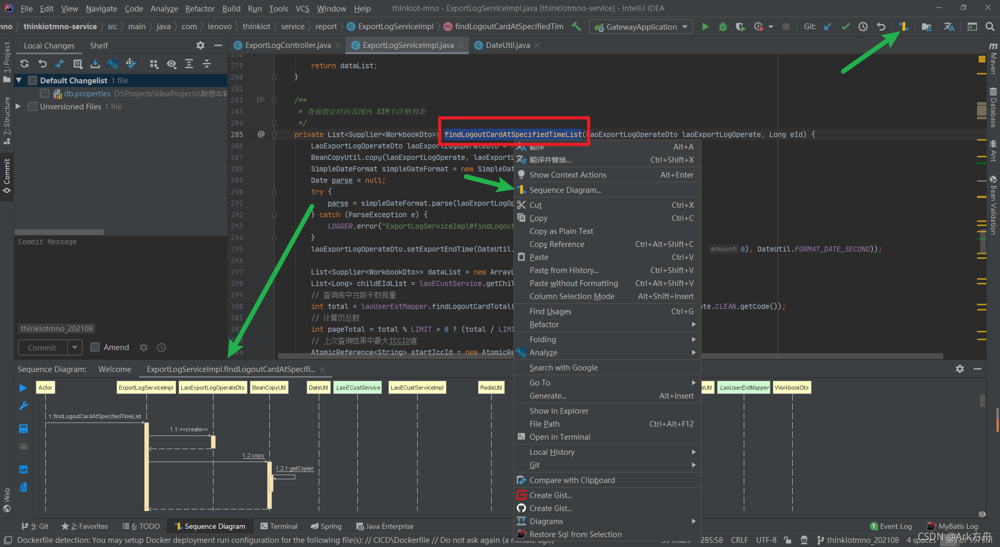The image size is (1000, 547).
Task: Click the build hammer icon
Action: [577, 27]
